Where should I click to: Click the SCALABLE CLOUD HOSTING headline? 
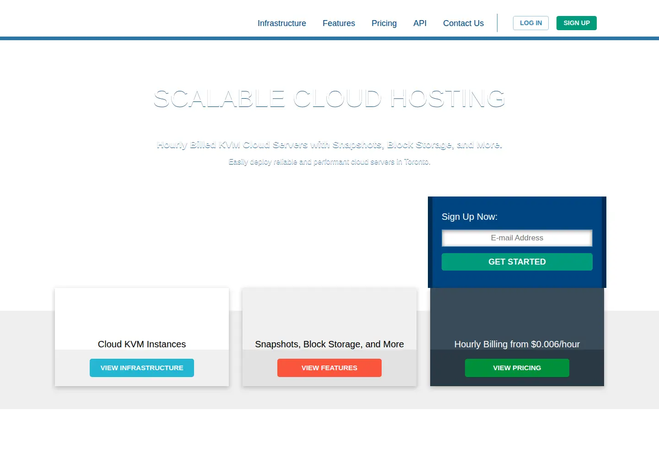pos(329,99)
